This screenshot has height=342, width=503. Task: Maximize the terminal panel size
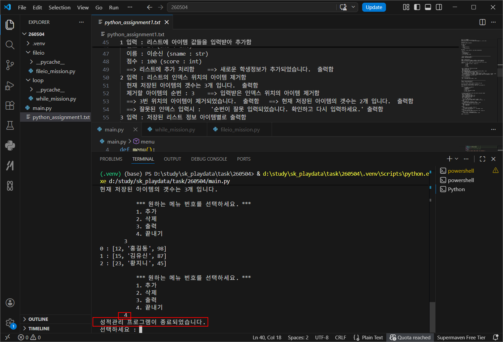[x=483, y=159]
